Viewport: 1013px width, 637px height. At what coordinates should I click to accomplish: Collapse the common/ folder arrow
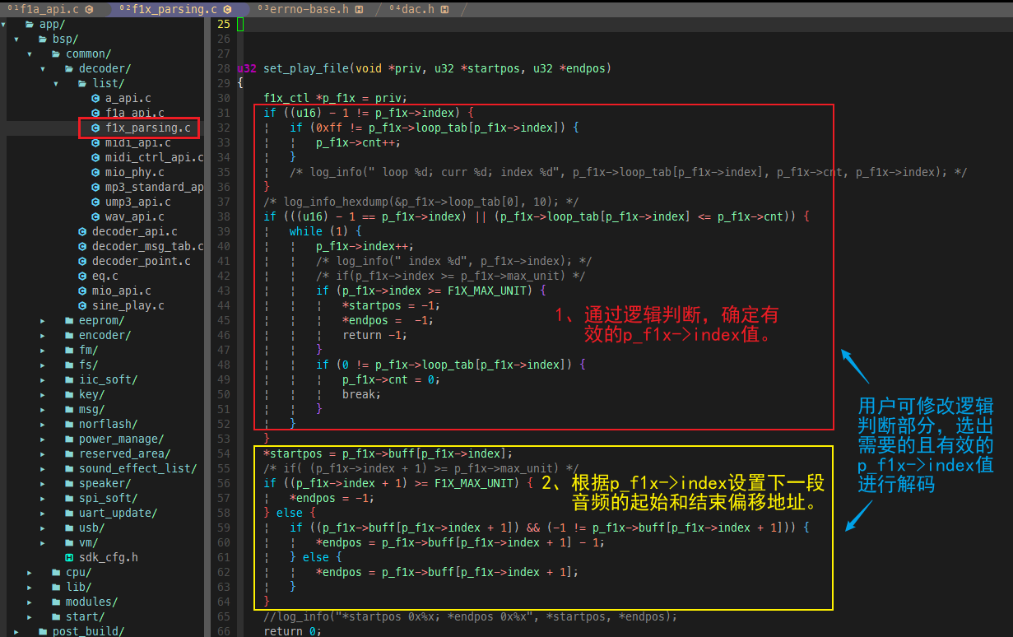(x=30, y=54)
